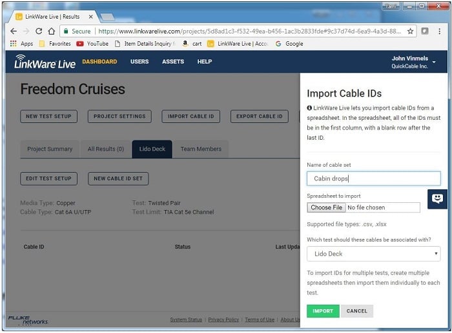Select the Lido Deck tab

(x=152, y=149)
